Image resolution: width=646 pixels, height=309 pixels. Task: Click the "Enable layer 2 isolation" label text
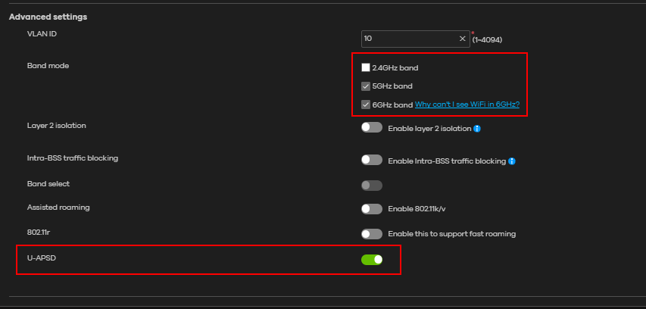coord(429,129)
